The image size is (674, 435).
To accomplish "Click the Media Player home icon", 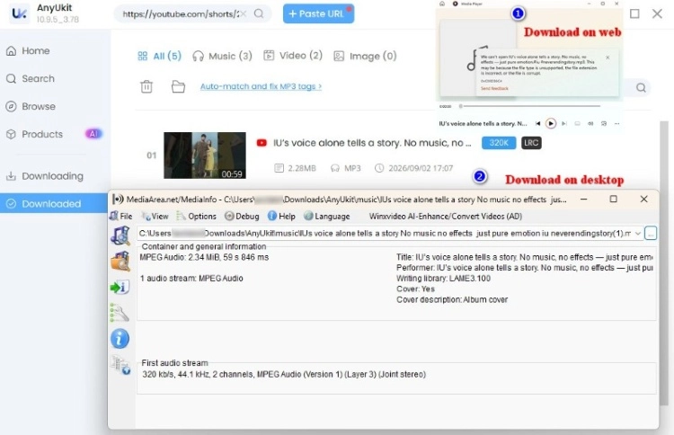I will 442,4.
